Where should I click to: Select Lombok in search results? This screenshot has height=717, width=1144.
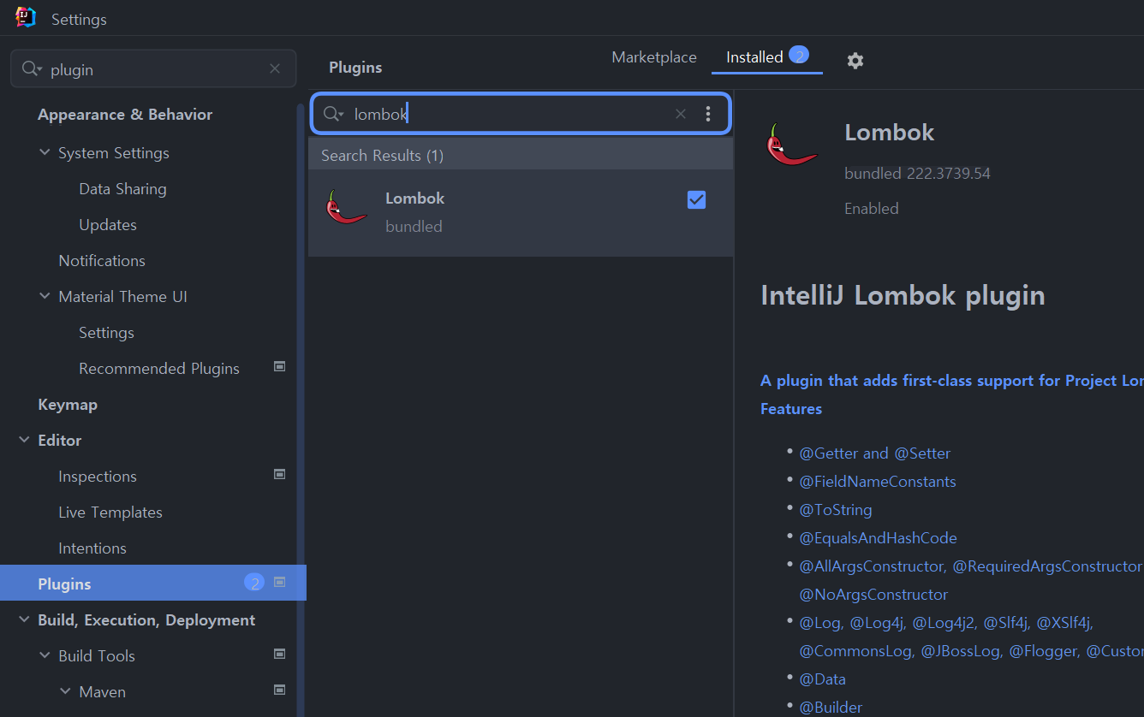pos(521,212)
